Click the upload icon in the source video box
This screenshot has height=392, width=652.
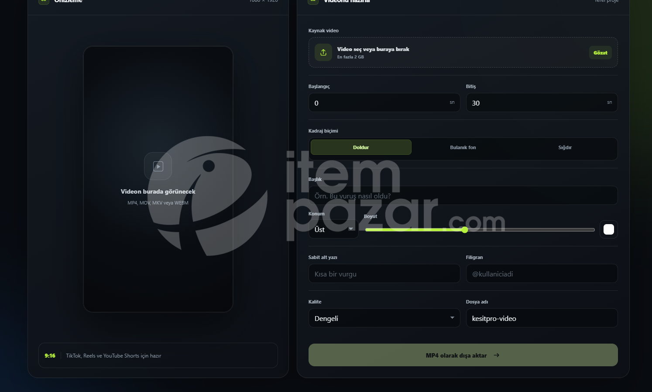pyautogui.click(x=323, y=52)
